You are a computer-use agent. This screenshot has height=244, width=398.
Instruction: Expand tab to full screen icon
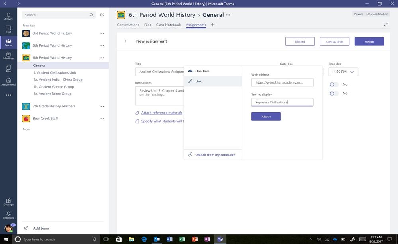coord(386,25)
